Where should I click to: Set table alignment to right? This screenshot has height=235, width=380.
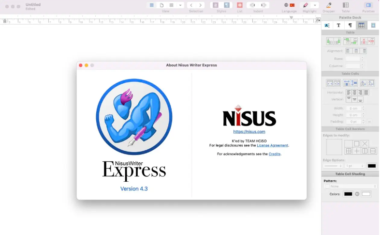pos(364,51)
